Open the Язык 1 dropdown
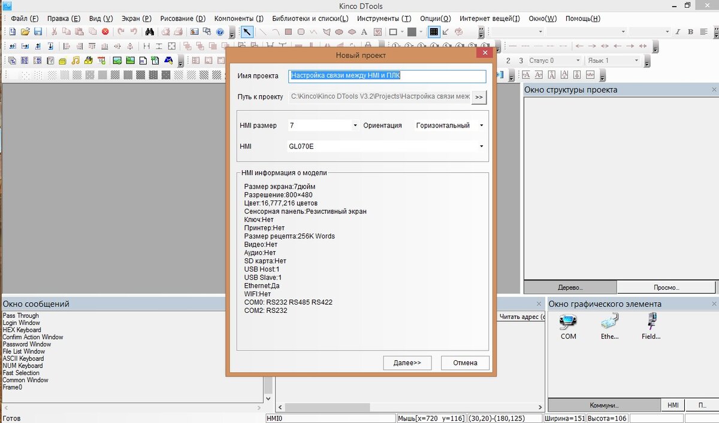Image resolution: width=719 pixels, height=423 pixels. (636, 60)
